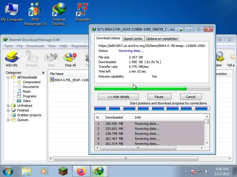Image resolution: width=237 pixels, height=177 pixels.
Task: Click main window horizontal scrollbar right arrow
Action: pos(230,158)
